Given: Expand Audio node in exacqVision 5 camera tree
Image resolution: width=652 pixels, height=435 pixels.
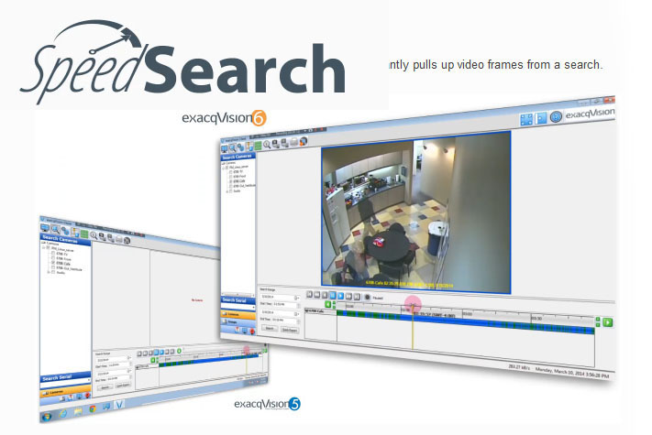Looking at the screenshot, I should pyautogui.click(x=49, y=272).
